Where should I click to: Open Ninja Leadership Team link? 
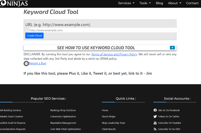point(114,123)
